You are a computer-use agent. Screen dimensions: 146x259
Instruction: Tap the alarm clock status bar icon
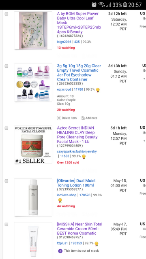coord(94,5)
